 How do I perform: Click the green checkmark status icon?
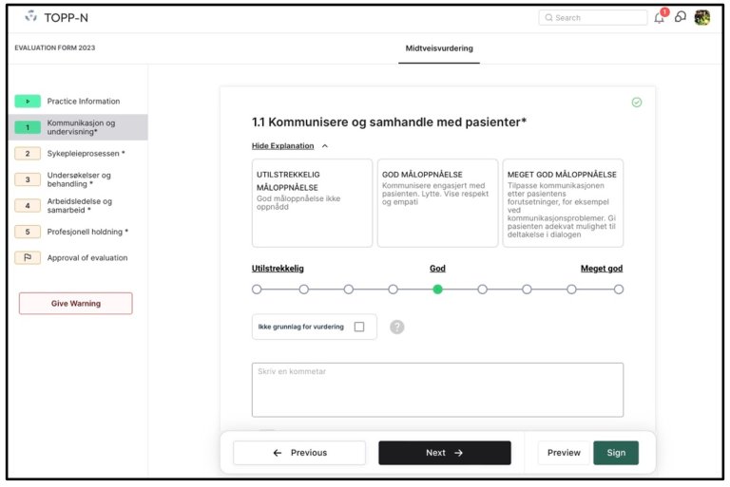(637, 103)
